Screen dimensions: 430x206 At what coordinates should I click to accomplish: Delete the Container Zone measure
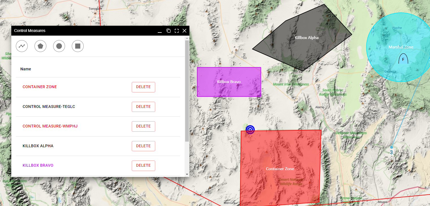(143, 87)
